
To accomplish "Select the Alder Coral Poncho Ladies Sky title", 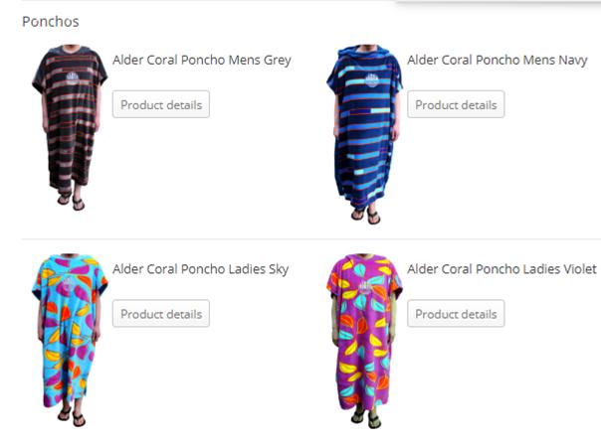I will point(200,269).
